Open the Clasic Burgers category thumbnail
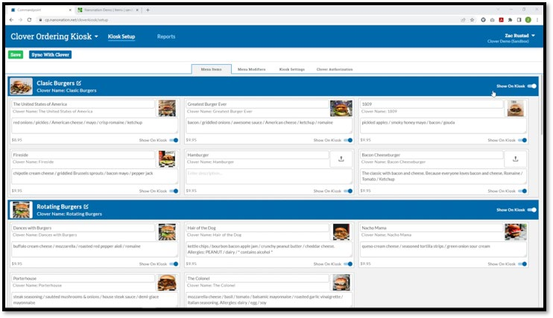 pos(21,86)
